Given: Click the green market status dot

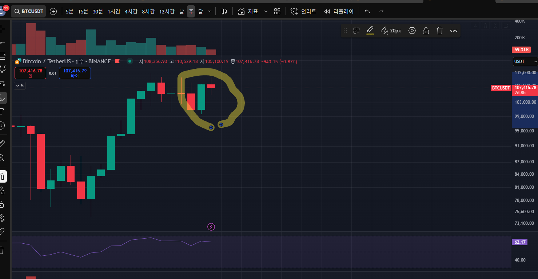Looking at the screenshot, I should click(129, 61).
